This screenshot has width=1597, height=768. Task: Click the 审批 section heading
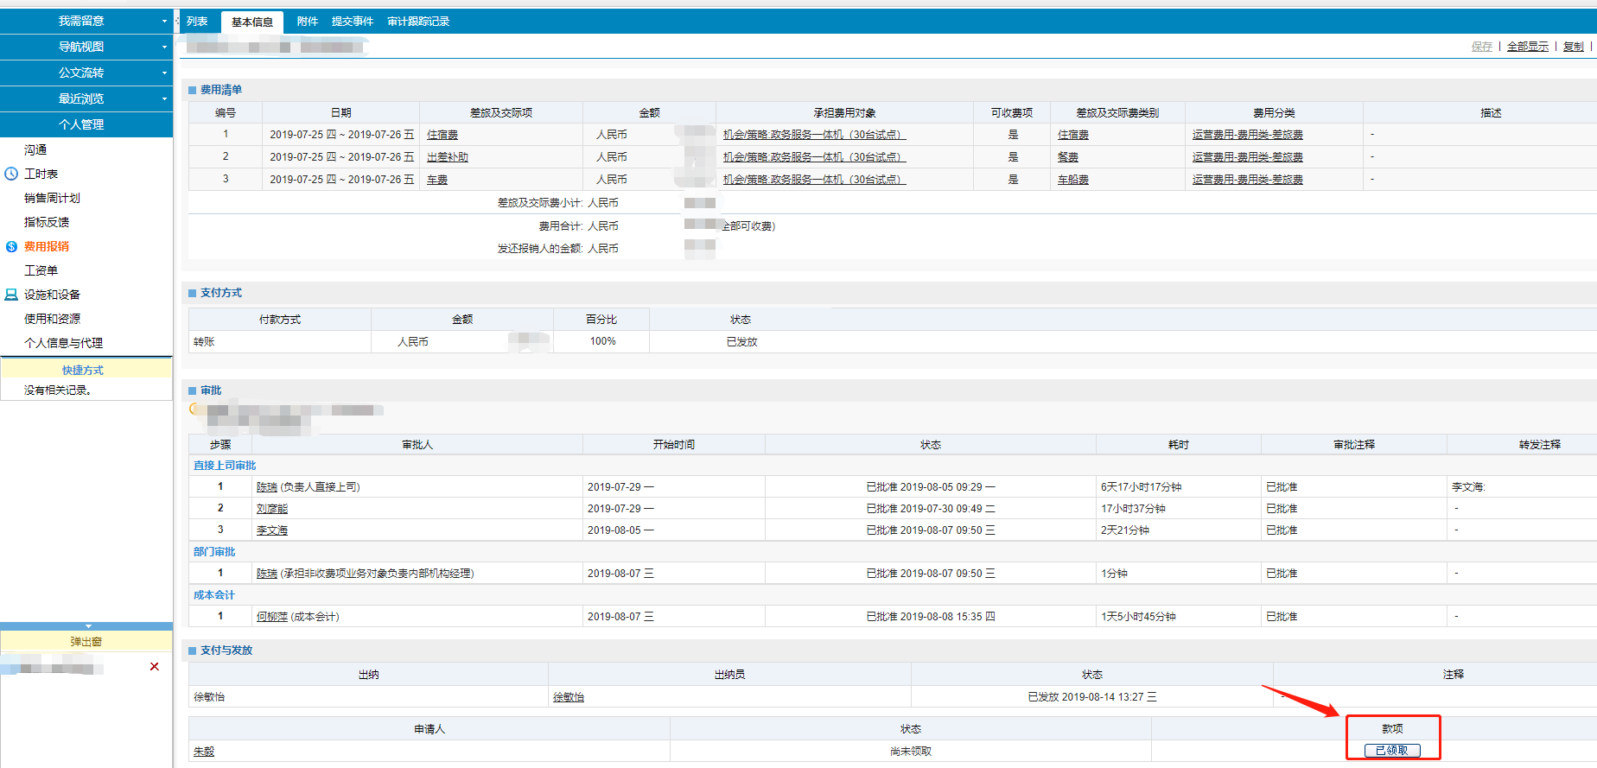(211, 390)
